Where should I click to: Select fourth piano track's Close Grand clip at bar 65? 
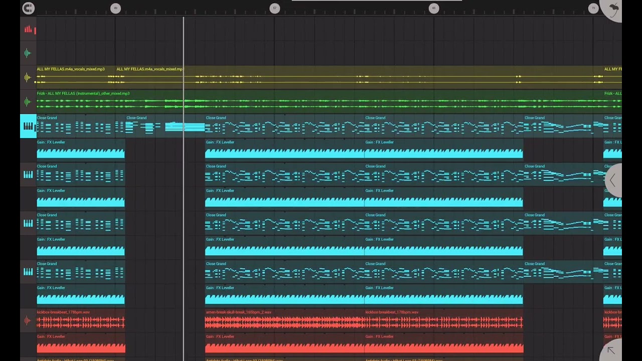coord(444,272)
